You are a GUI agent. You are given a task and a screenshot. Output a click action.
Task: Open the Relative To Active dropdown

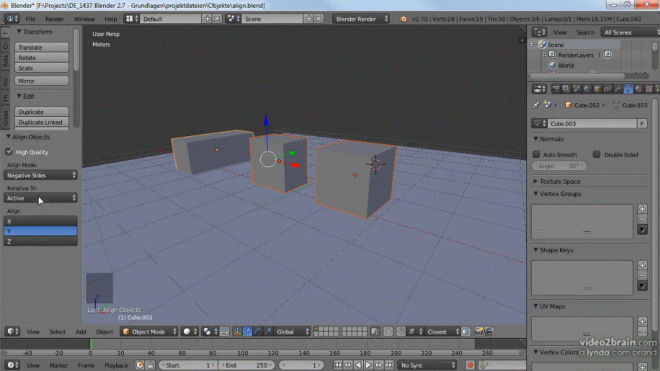click(41, 198)
